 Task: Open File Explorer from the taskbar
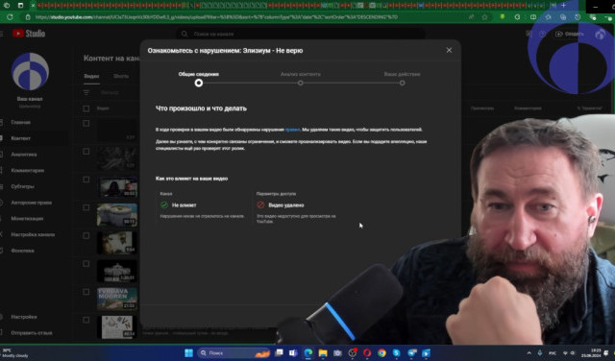[x=323, y=352]
